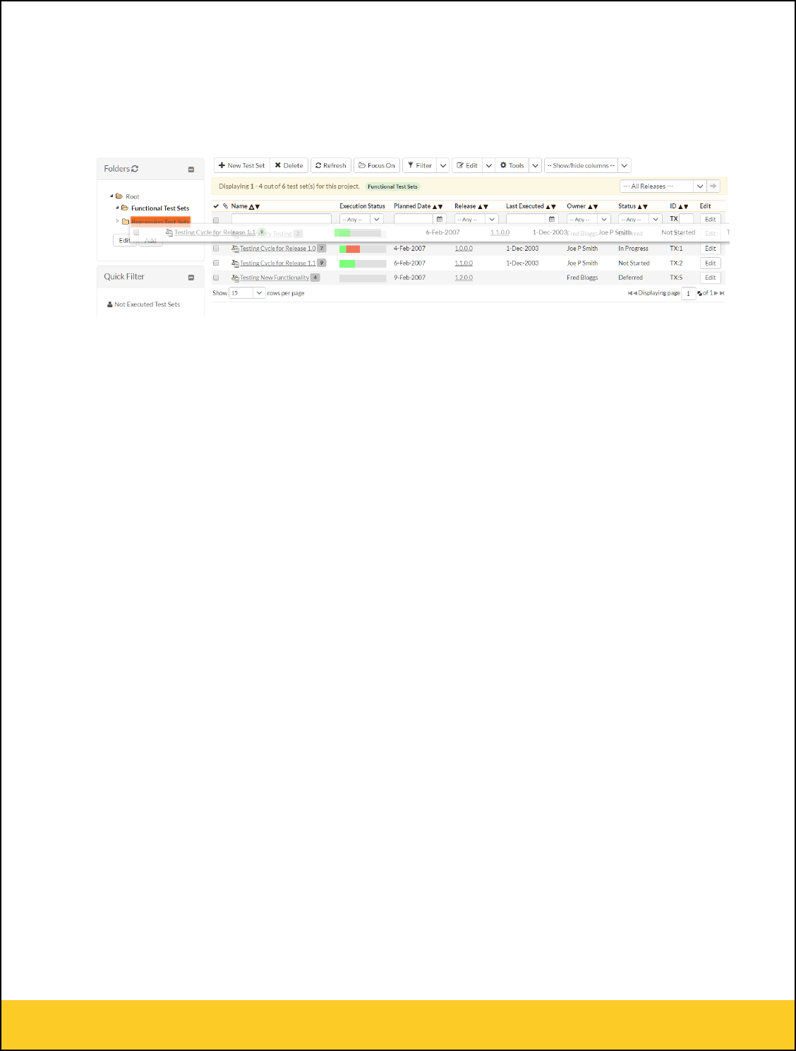
Task: Collapse the Functional Test Sets node
Action: pyautogui.click(x=117, y=208)
